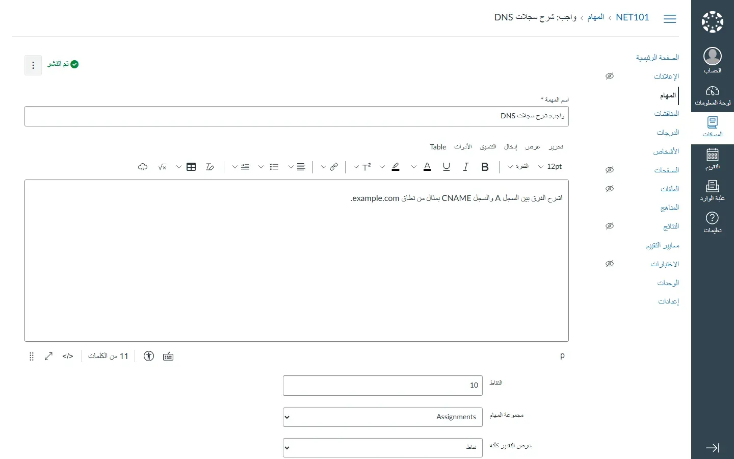
Task: Toggle visibility eye icon next to النتائج
Action: tap(610, 226)
